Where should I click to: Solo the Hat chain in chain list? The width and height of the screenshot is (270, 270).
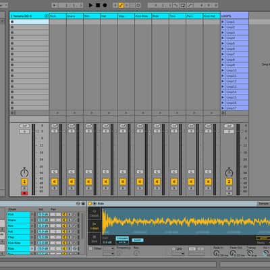pos(70,232)
